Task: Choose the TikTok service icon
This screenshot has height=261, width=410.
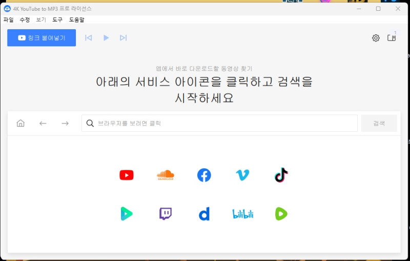Action: pos(281,175)
